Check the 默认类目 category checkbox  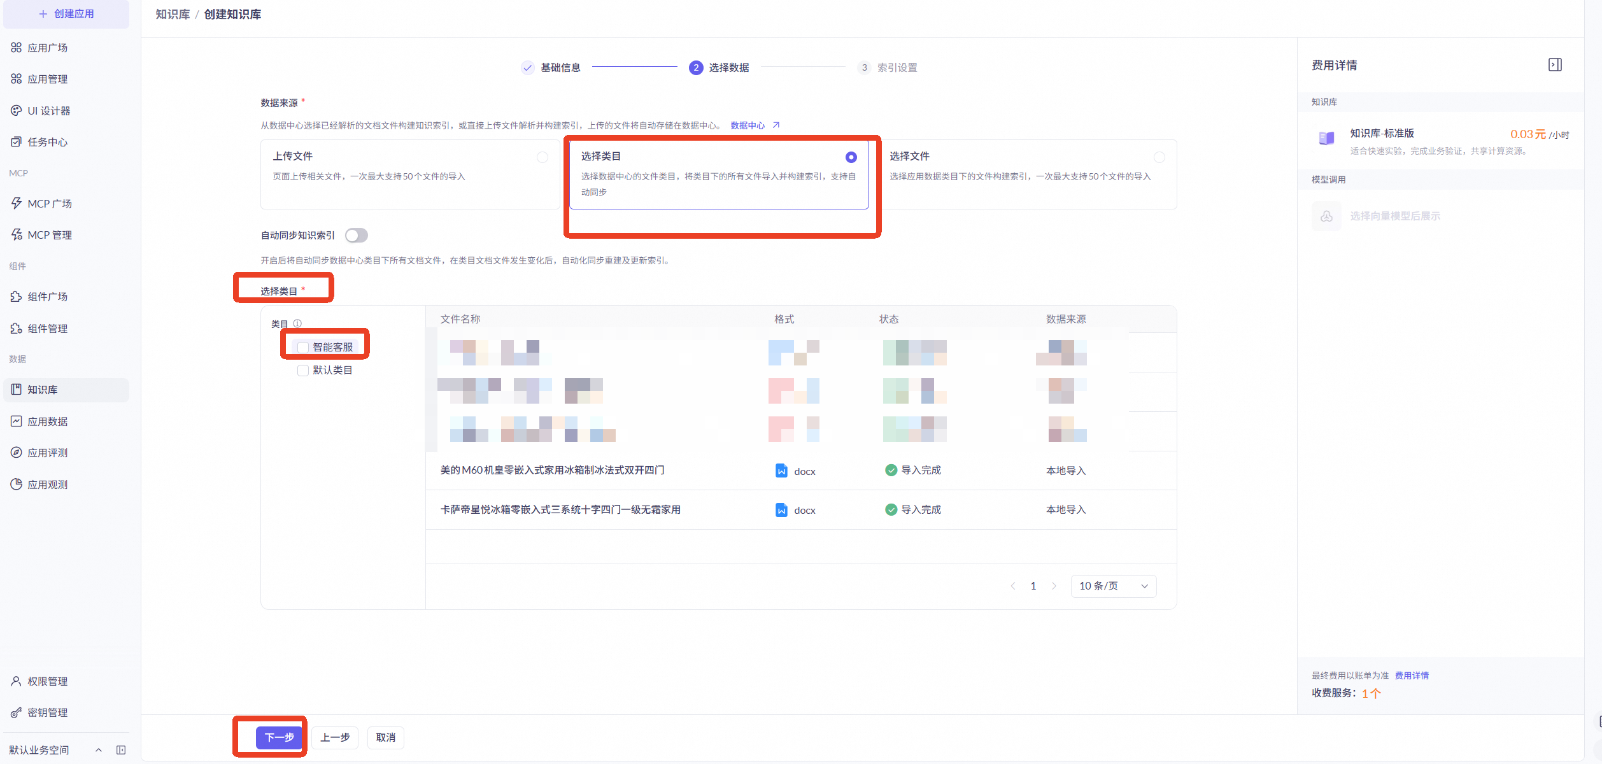(x=303, y=370)
